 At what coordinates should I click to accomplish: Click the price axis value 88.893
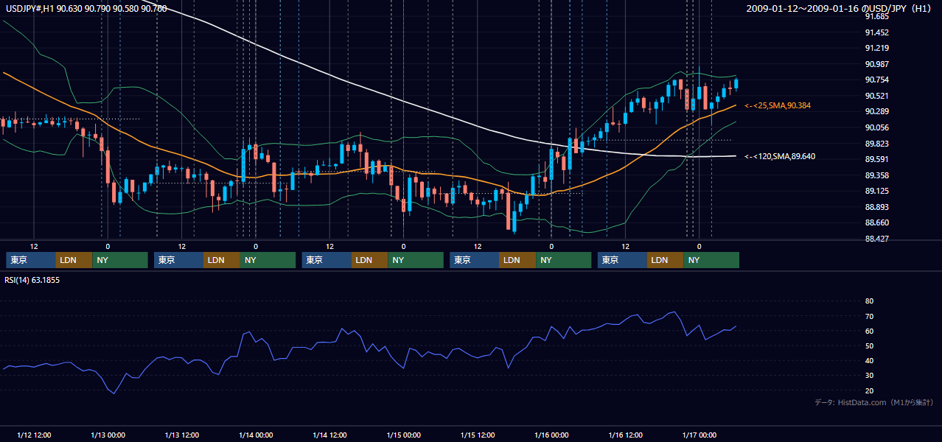coord(876,207)
